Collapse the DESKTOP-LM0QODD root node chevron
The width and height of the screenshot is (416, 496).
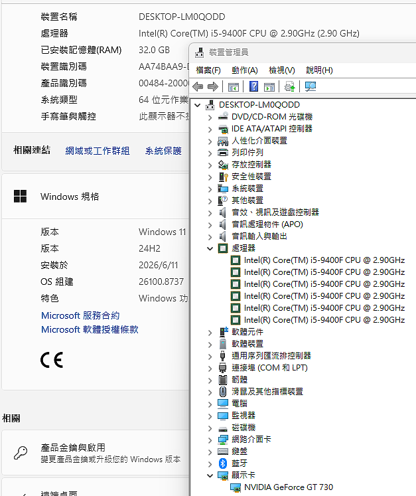click(198, 105)
